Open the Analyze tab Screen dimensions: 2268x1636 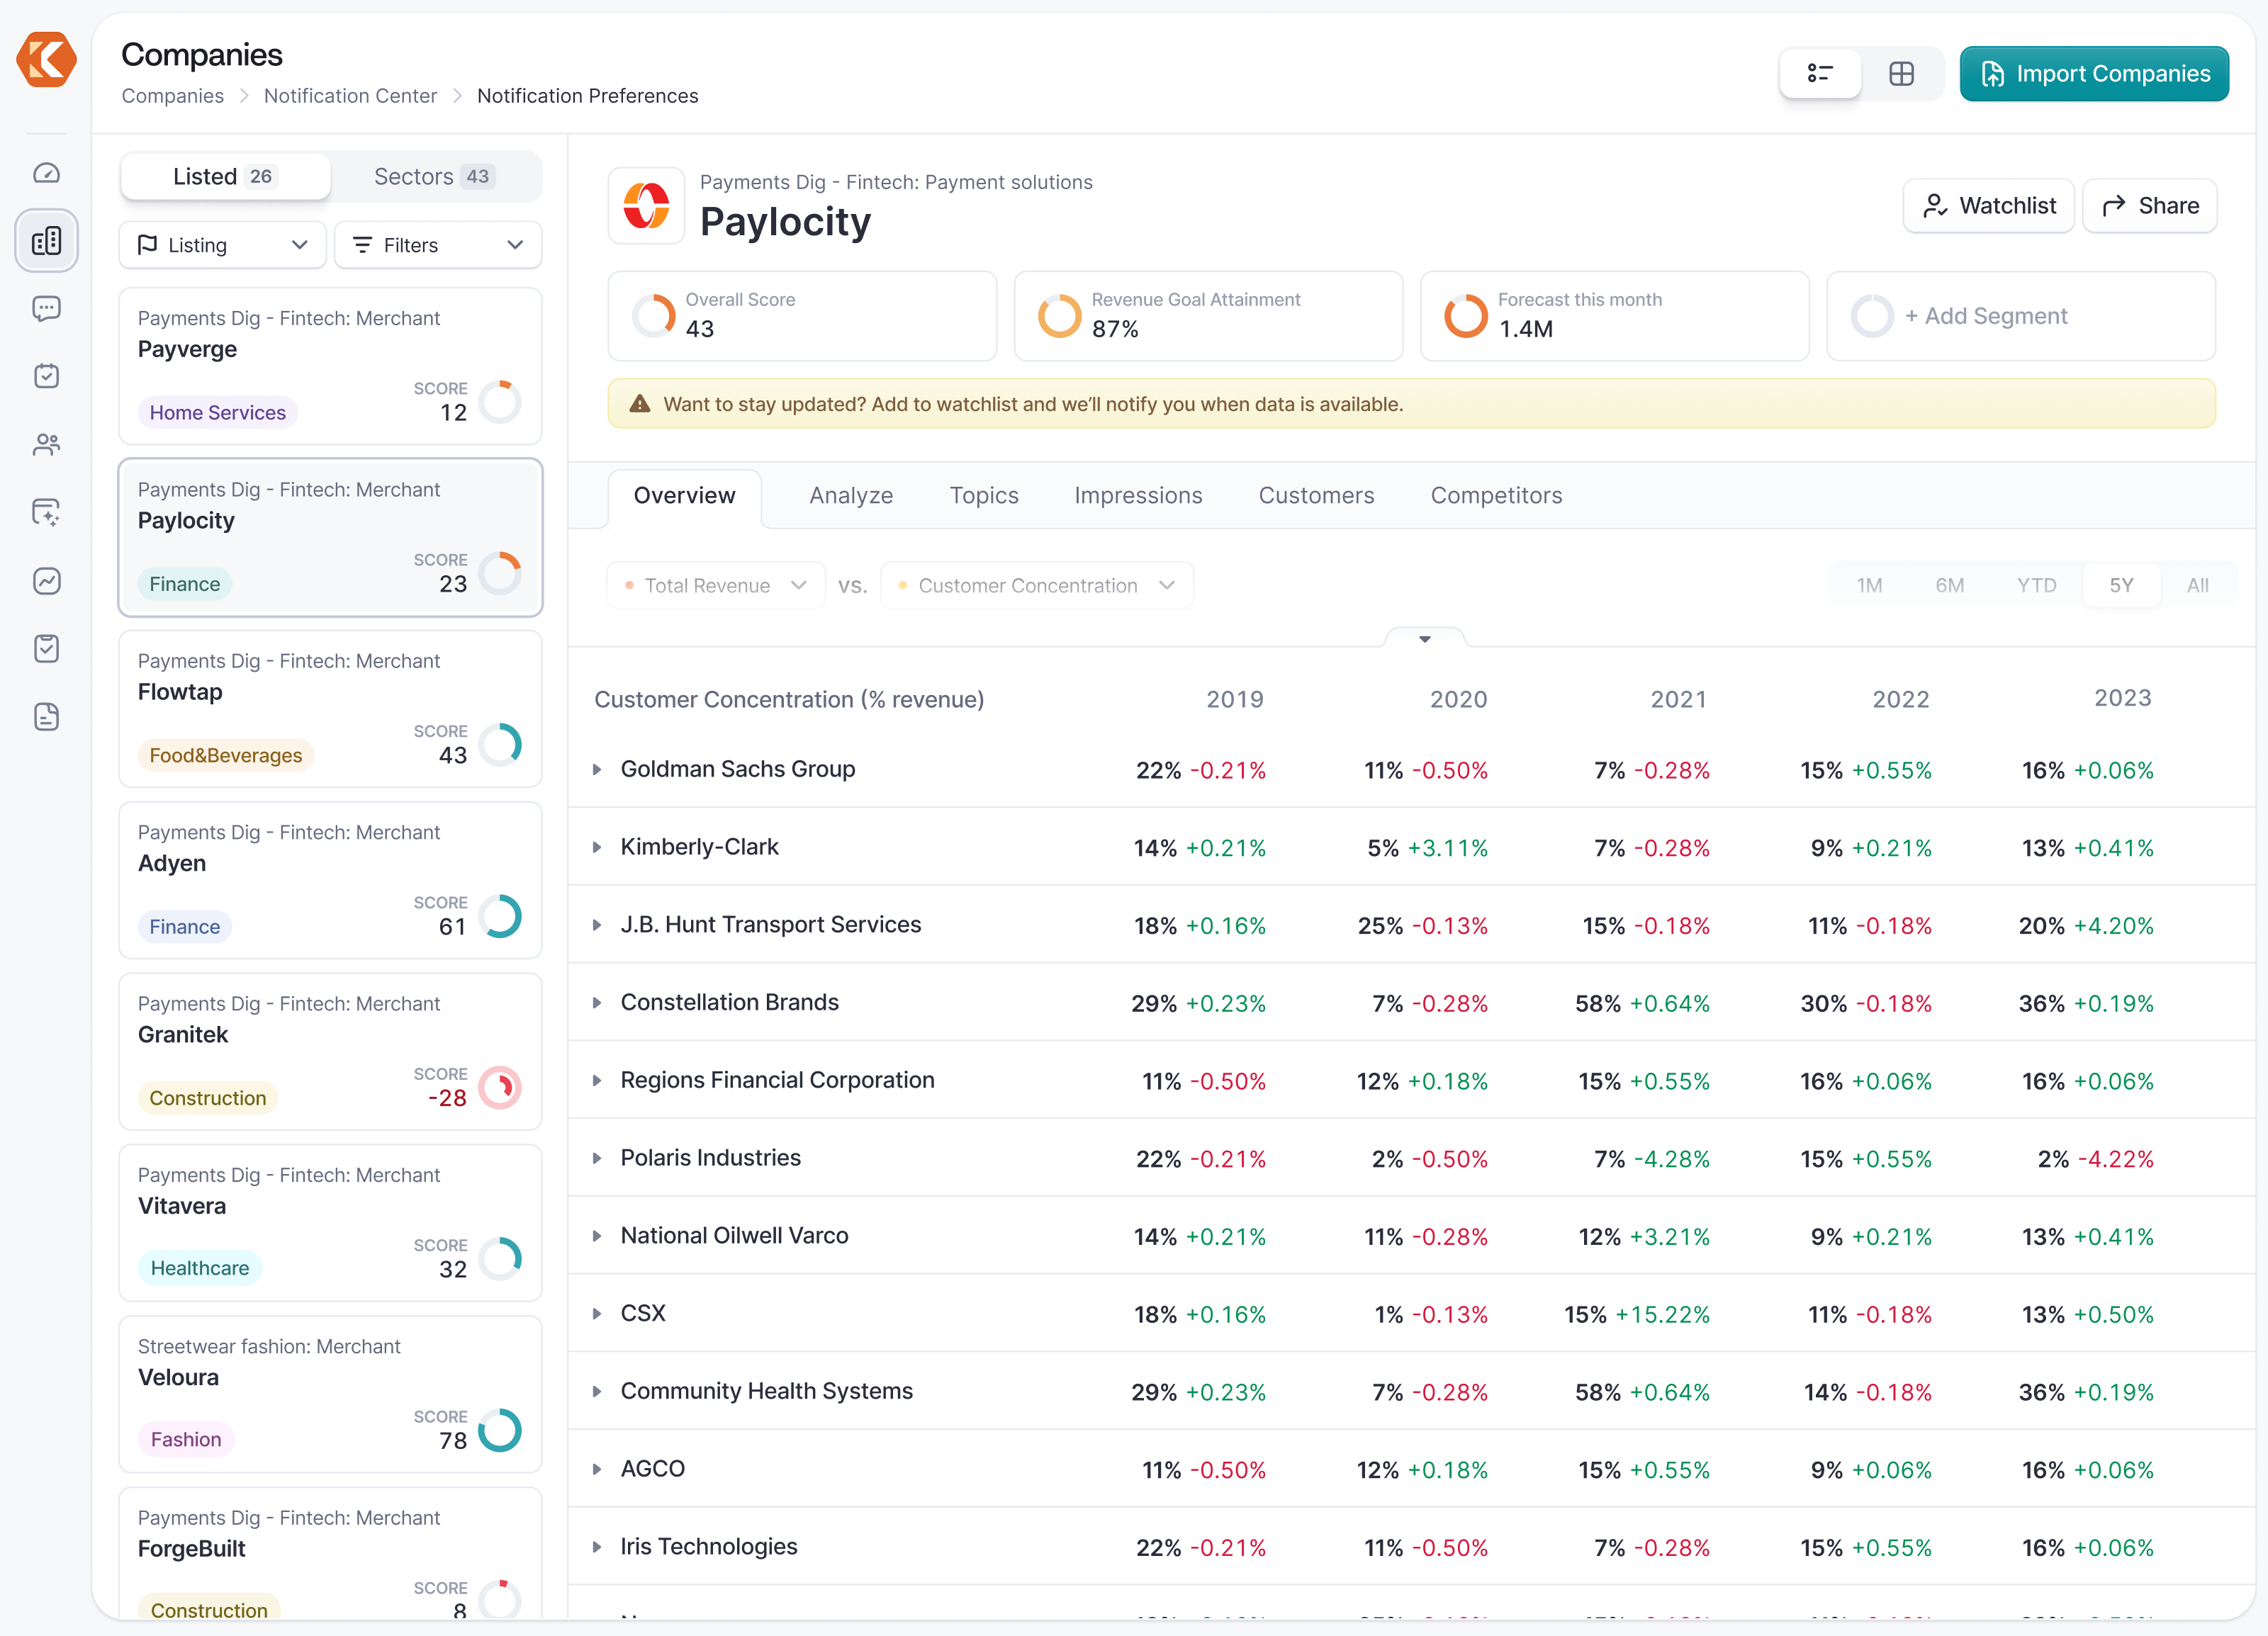tap(851, 496)
